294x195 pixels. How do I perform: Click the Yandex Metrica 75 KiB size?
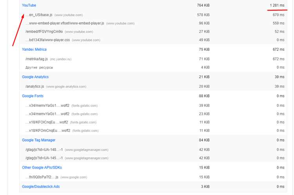204,50
